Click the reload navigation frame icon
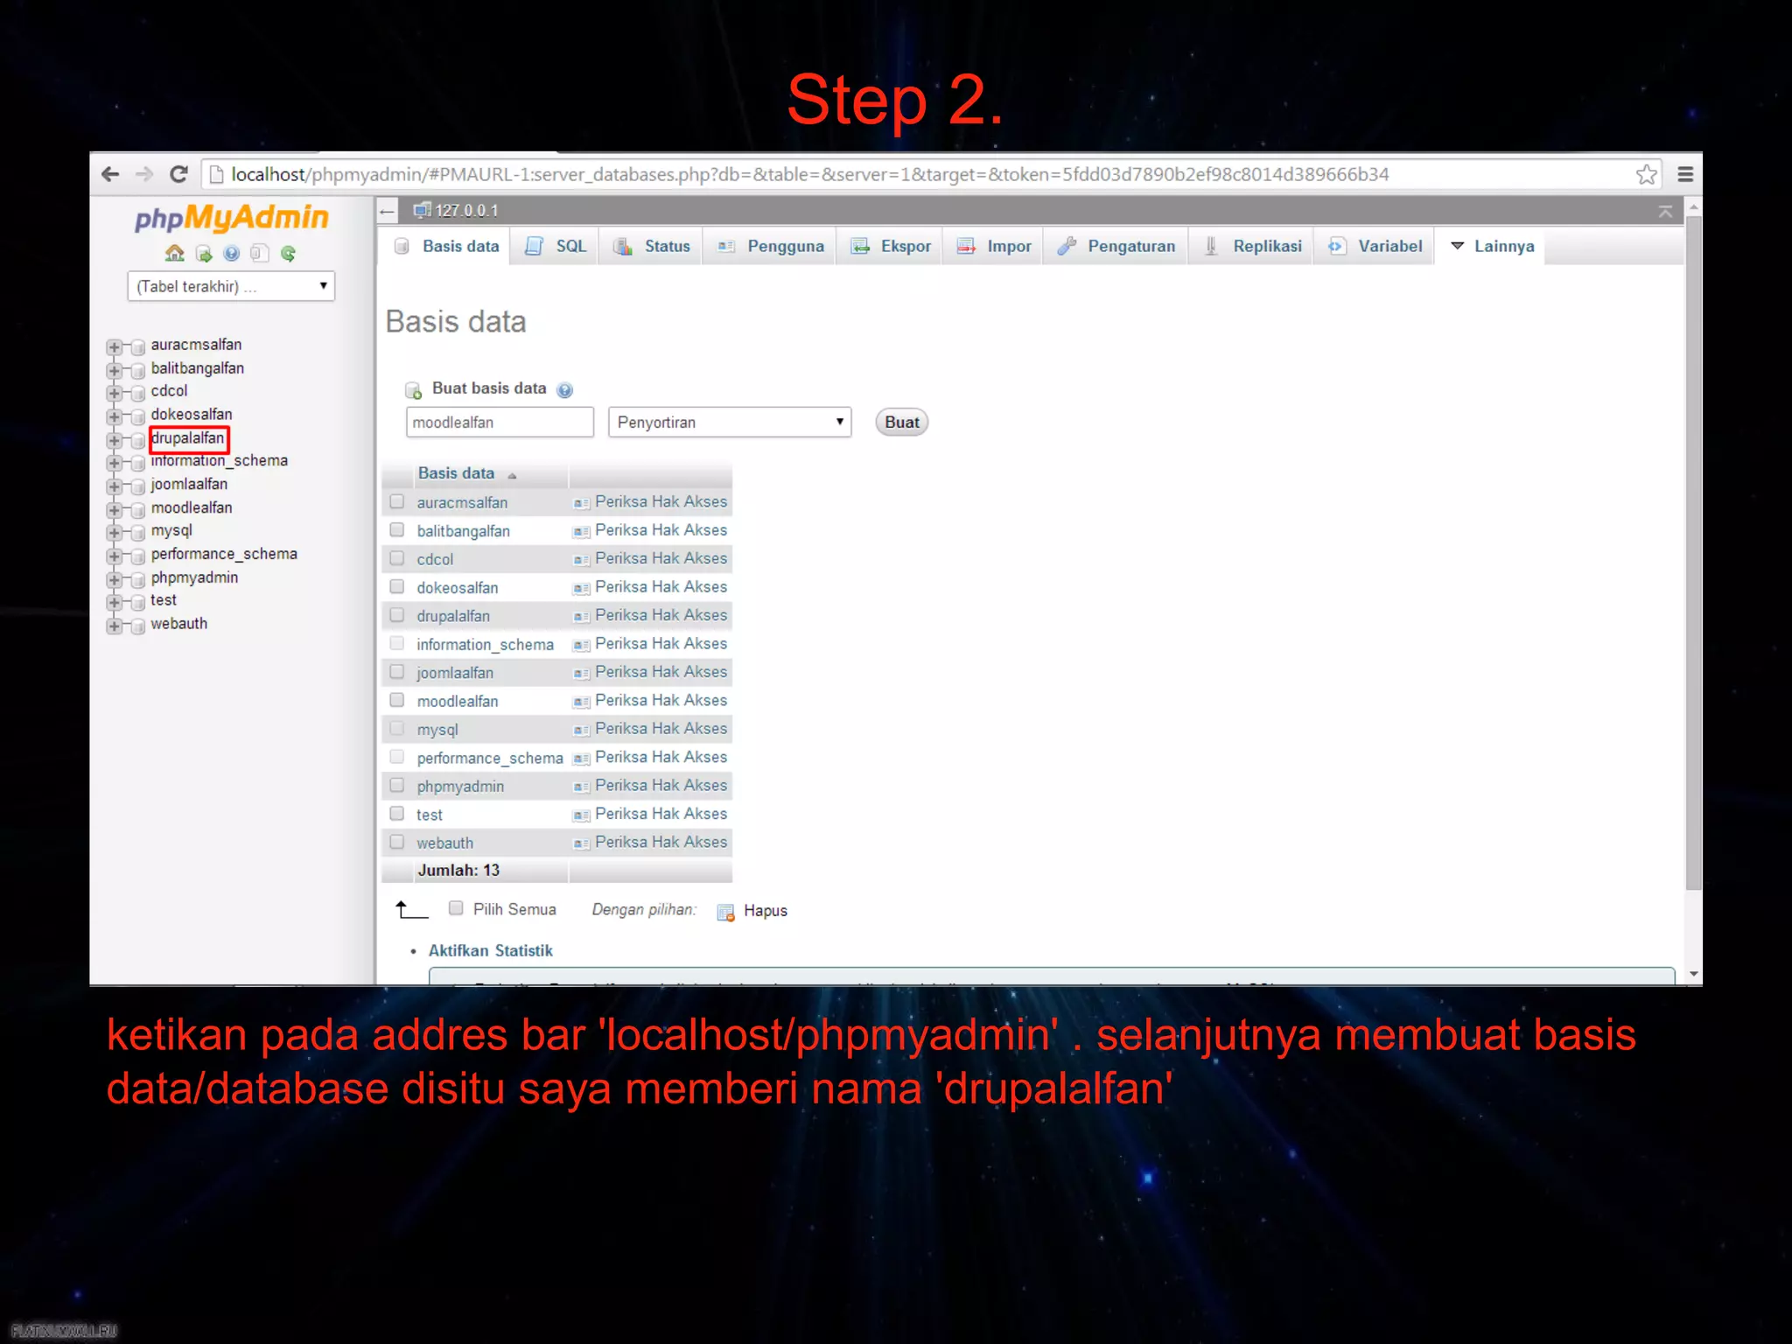Viewport: 1792px width, 1344px height. [x=288, y=254]
